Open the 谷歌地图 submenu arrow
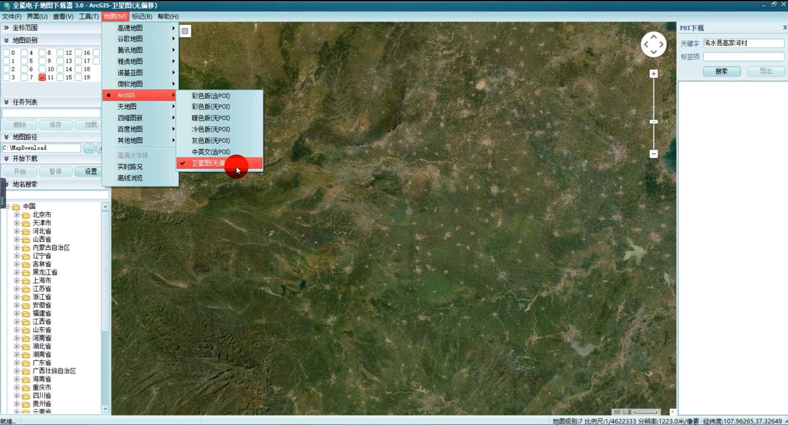This screenshot has height=425, width=788. click(x=173, y=39)
